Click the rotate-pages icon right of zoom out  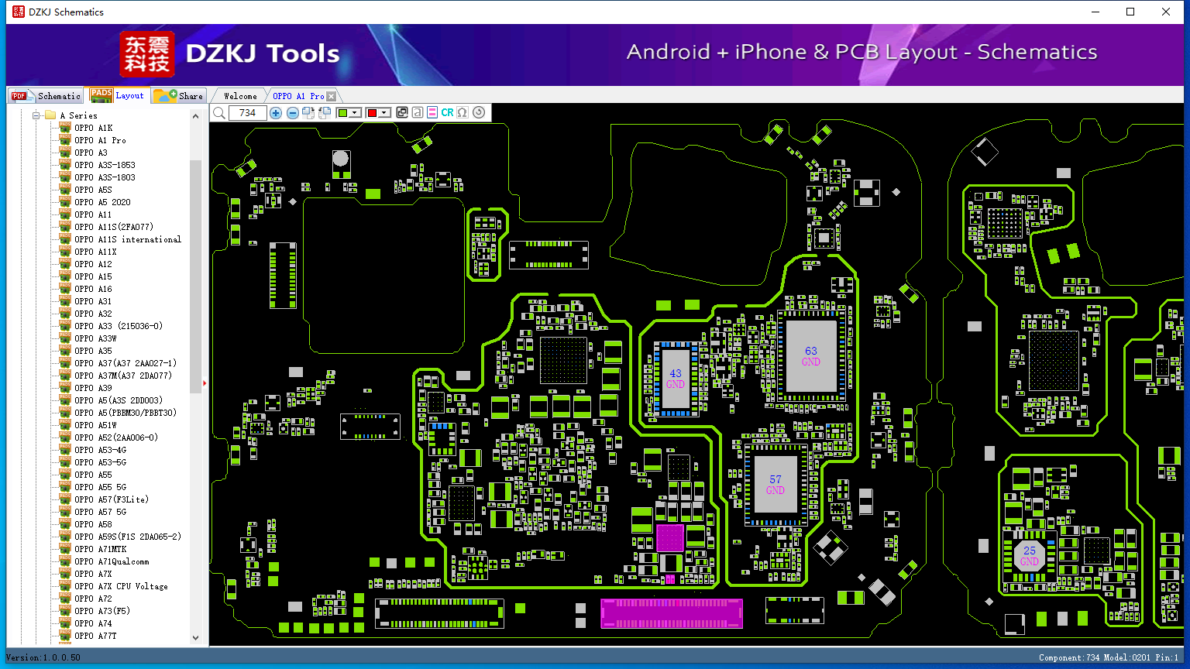pos(308,113)
